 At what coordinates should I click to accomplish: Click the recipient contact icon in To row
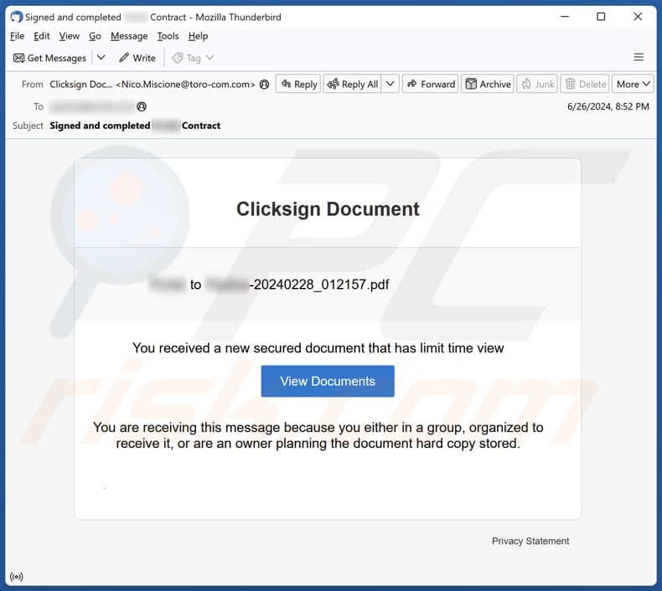click(x=142, y=106)
